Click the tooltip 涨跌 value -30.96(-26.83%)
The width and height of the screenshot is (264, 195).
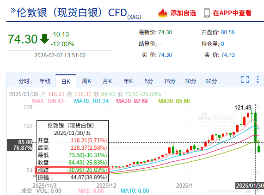tap(87, 170)
